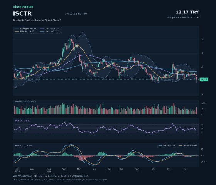The height and width of the screenshot is (185, 216).
Task: Click the MACD 12 / 26 / 9 label
Action: (x=23, y=146)
